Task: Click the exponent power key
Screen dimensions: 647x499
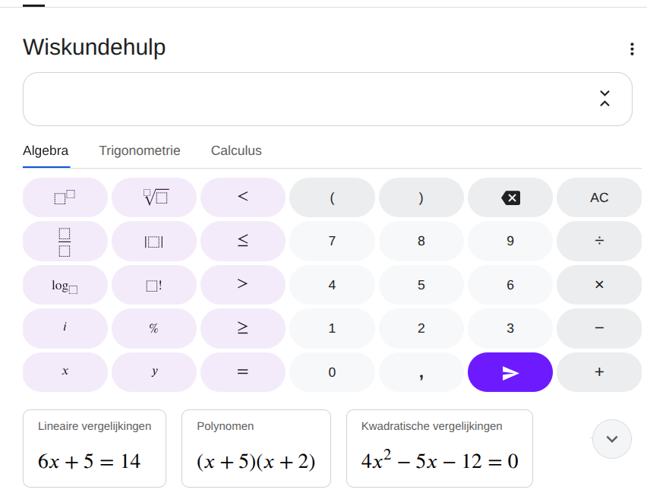Action: 65,197
